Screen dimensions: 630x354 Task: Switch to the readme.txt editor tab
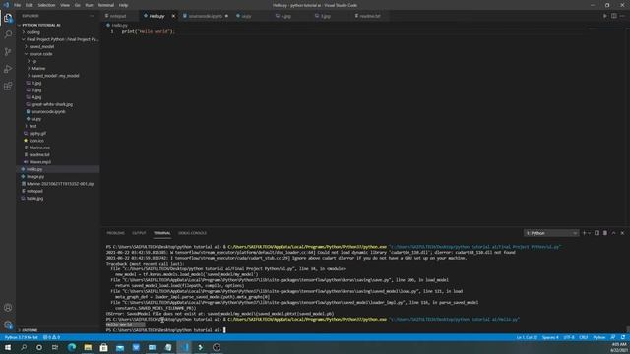369,16
